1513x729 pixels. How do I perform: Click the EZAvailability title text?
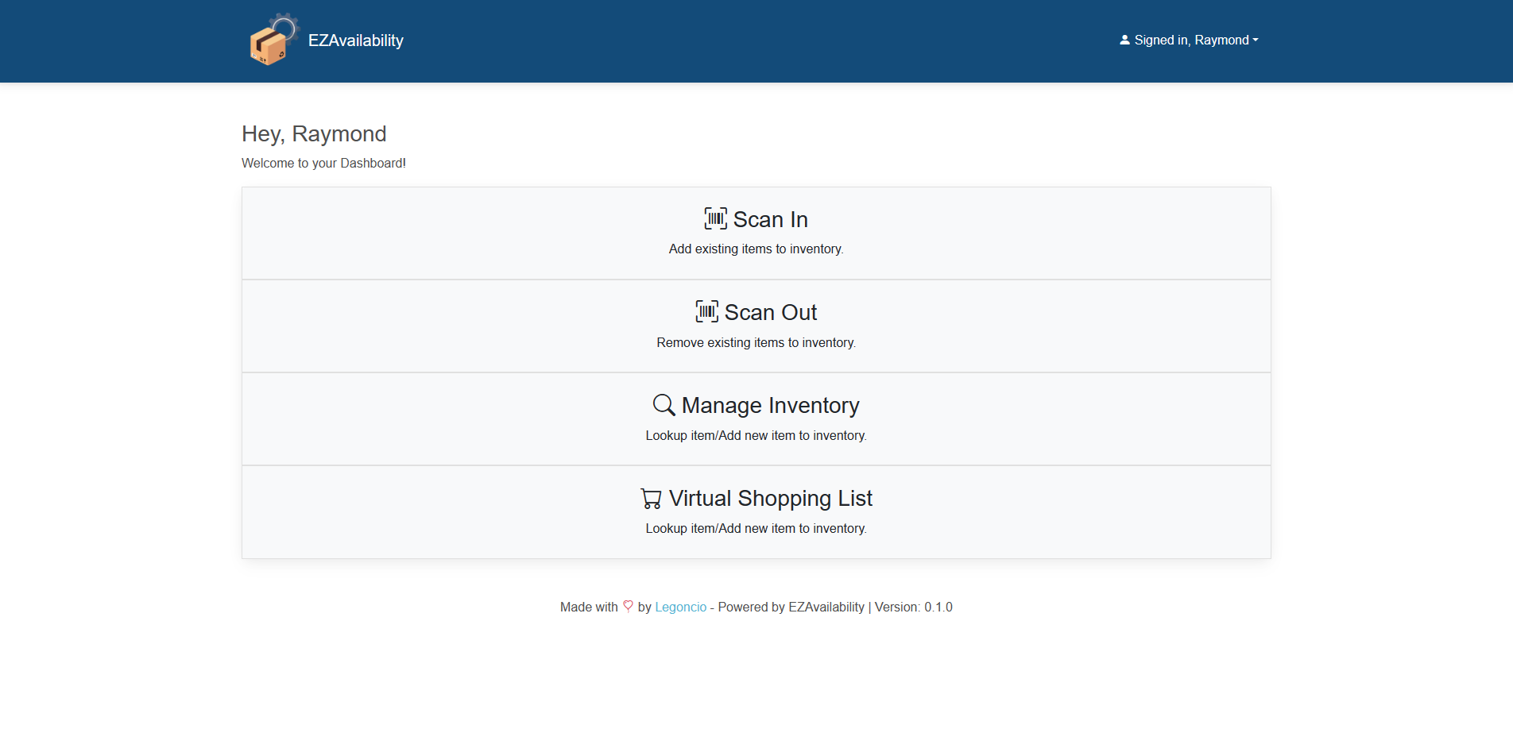point(355,40)
